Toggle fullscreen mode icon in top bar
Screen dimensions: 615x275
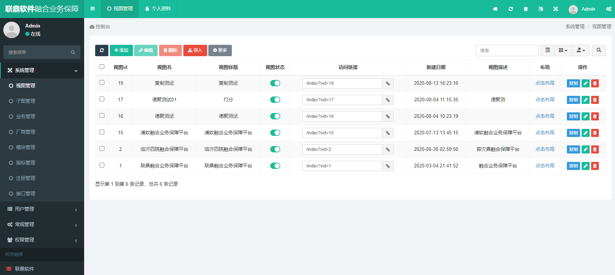coord(556,9)
